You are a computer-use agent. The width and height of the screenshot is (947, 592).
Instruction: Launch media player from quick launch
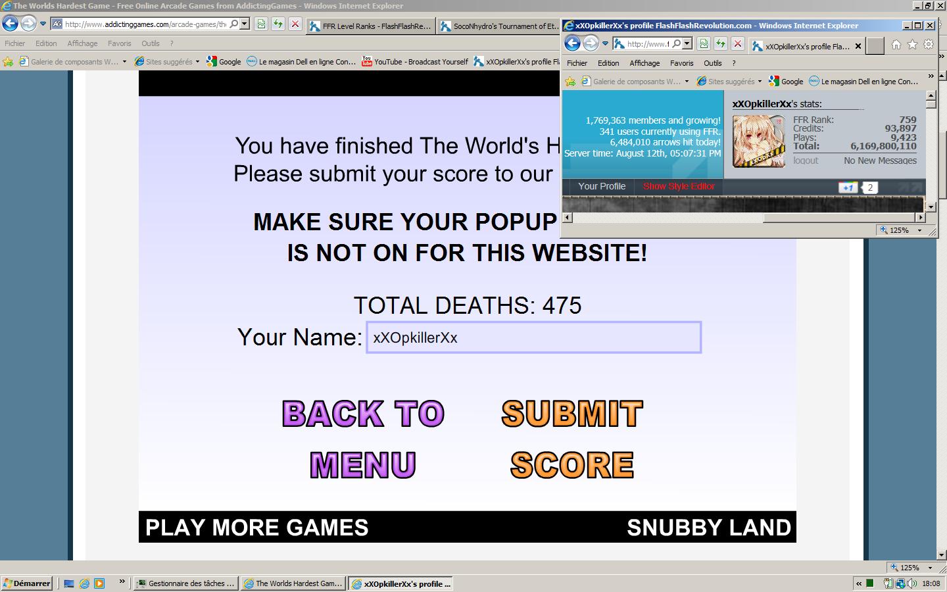[99, 583]
